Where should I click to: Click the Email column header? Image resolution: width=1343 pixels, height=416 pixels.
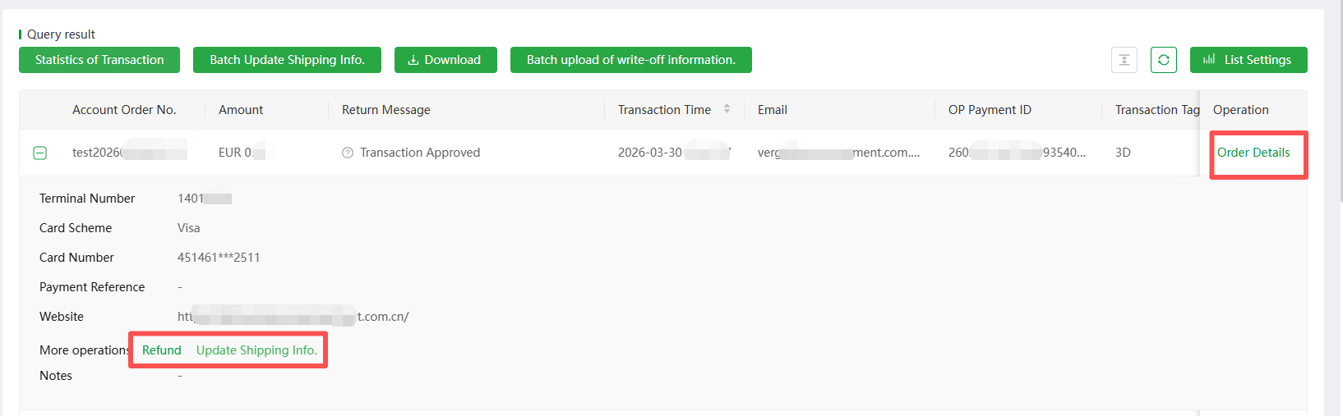coord(773,110)
